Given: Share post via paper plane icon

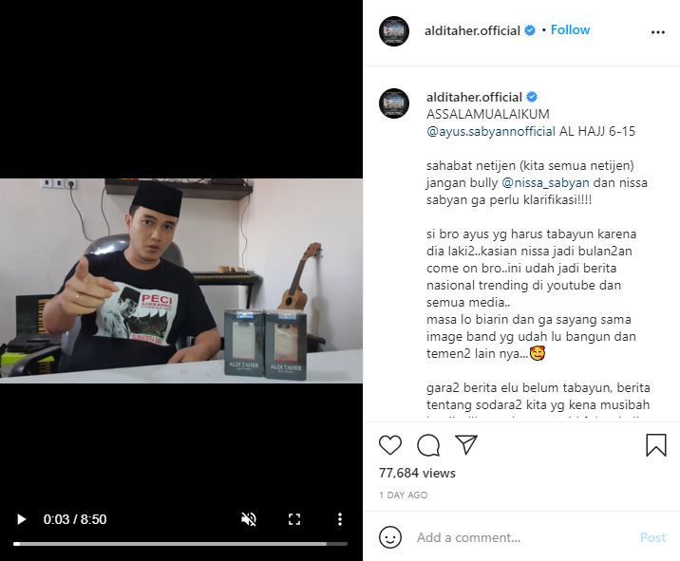Looking at the screenshot, I should [x=465, y=445].
